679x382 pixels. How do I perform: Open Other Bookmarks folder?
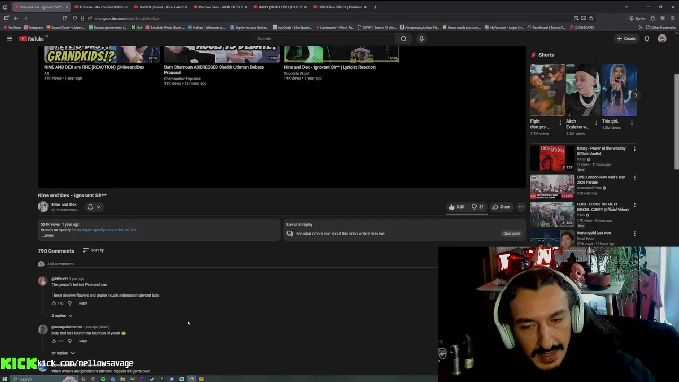661,27
